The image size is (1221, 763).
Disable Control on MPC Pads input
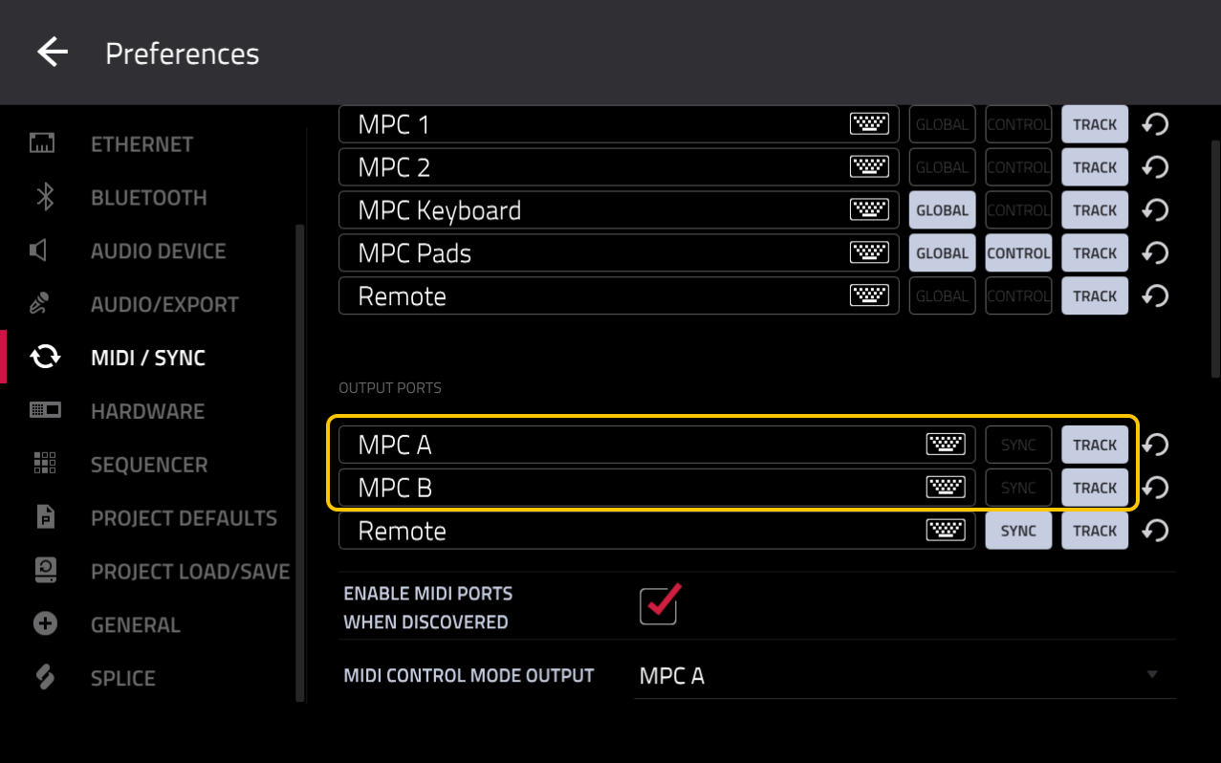1018,253
